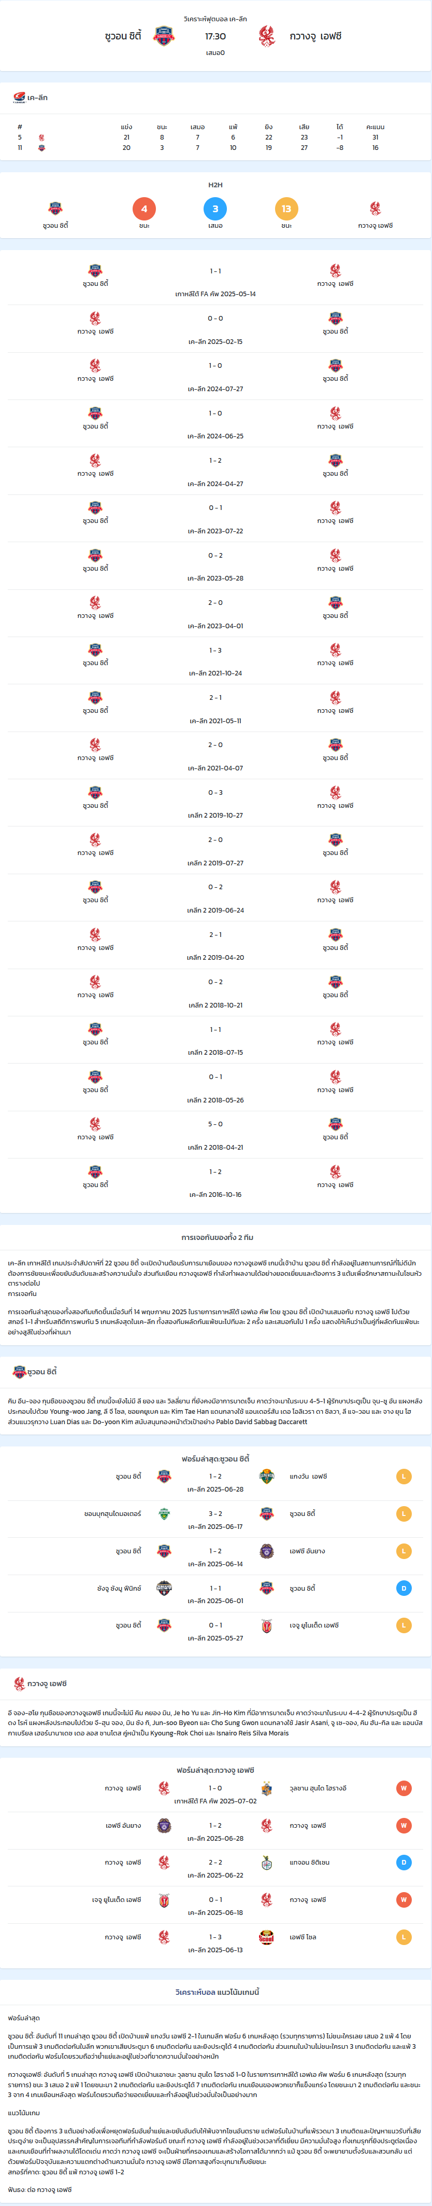Click the yellow L badge for the 2025-06-13 match
The width and height of the screenshot is (432, 2206).
click(404, 1937)
